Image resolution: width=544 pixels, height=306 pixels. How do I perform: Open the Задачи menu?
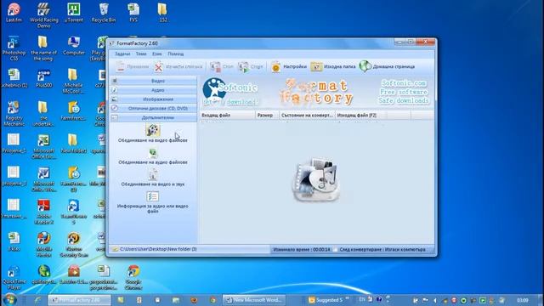(122, 54)
